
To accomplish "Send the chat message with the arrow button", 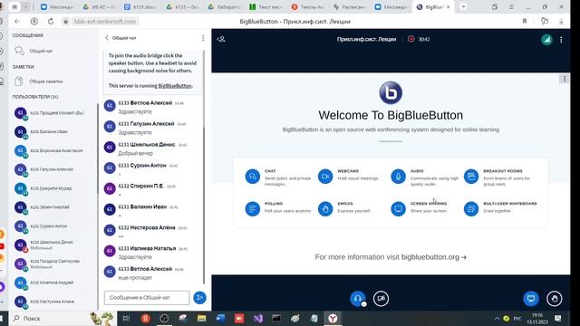I will [199, 298].
